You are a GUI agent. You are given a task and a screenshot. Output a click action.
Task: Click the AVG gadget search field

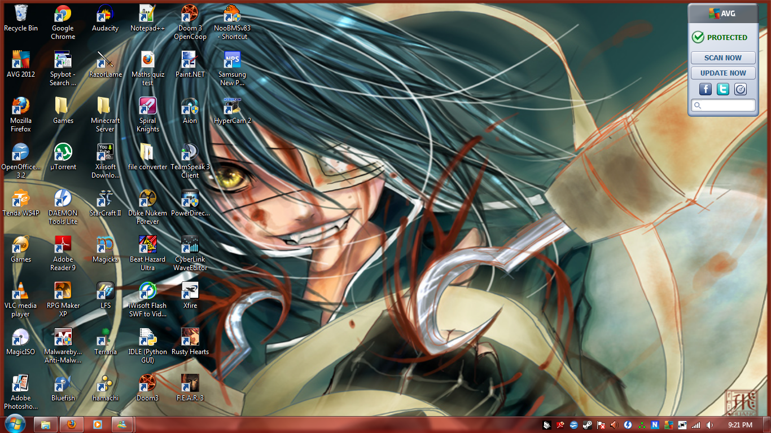(x=723, y=105)
